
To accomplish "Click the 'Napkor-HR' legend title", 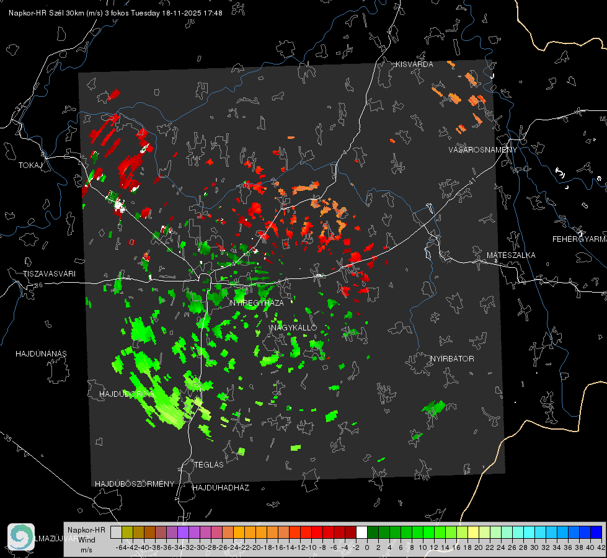I will tap(86, 530).
